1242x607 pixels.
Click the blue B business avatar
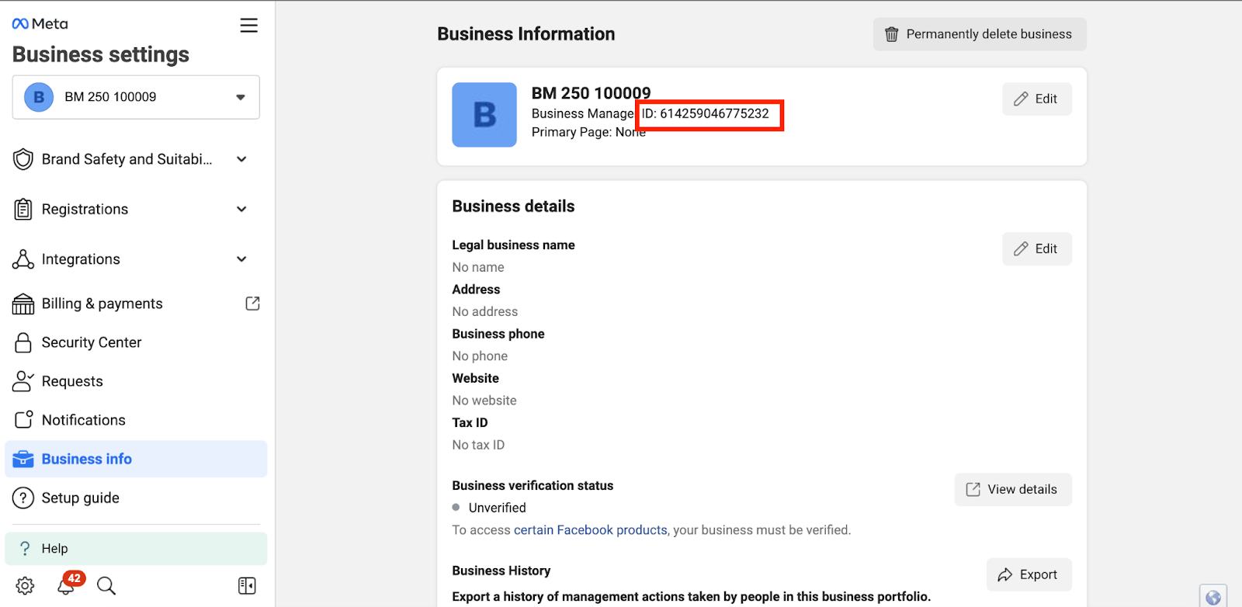[x=484, y=115]
